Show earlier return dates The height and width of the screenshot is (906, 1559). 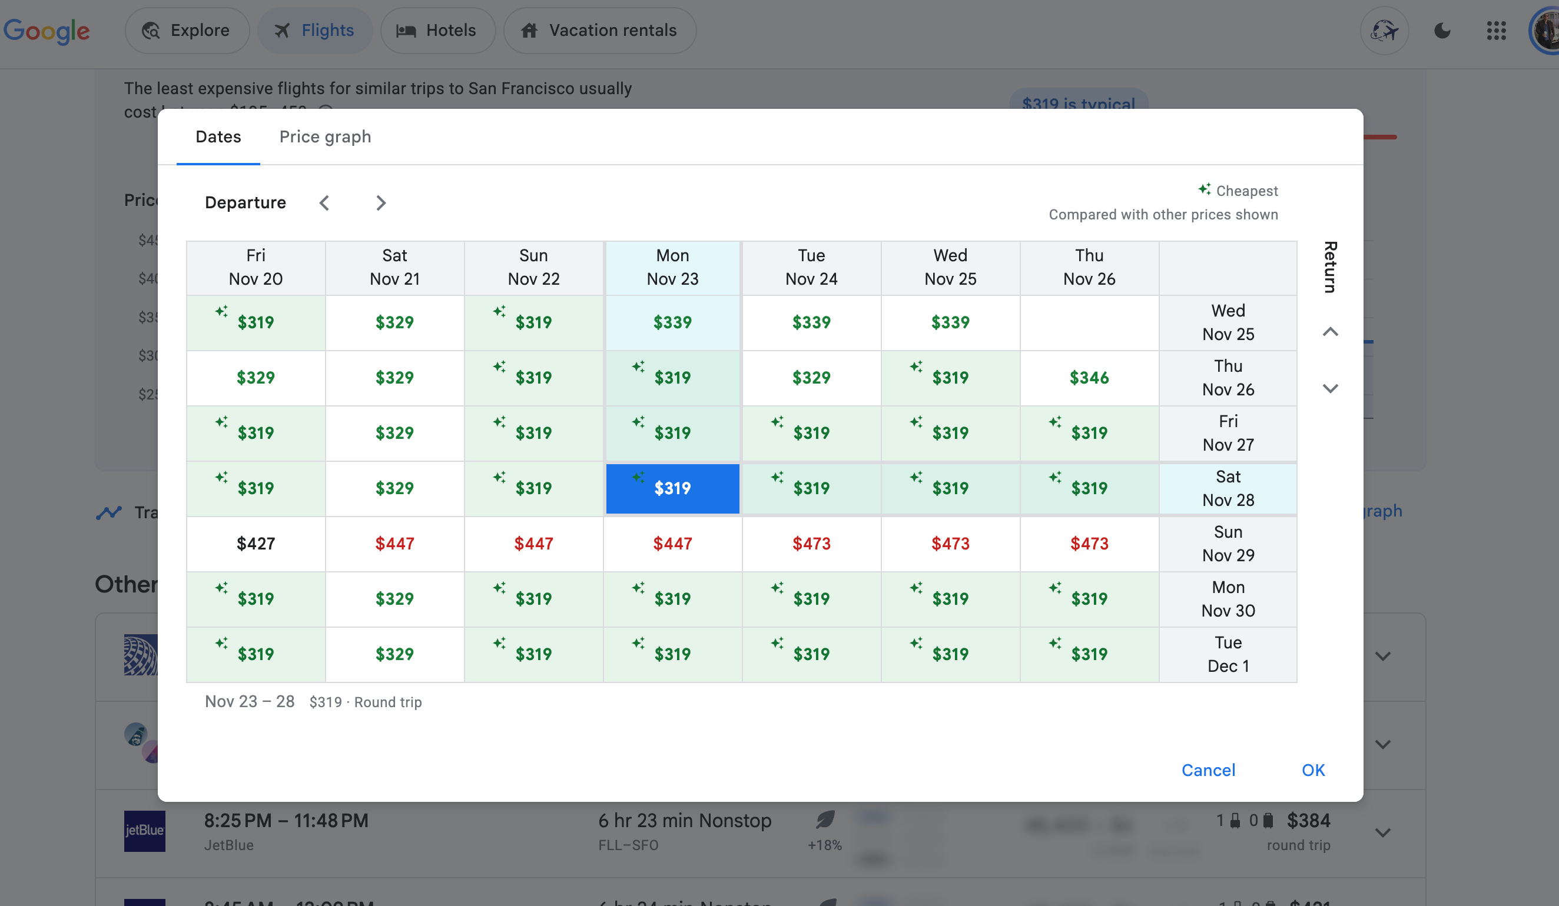coord(1330,332)
